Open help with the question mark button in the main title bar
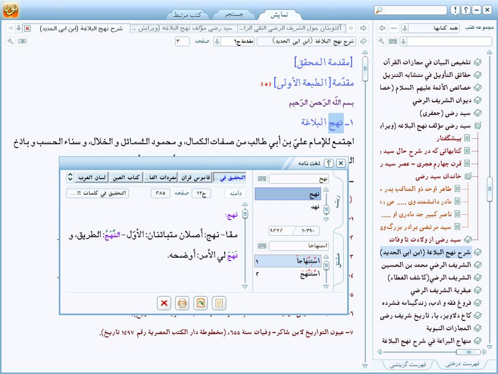The image size is (498, 374). pyautogui.click(x=465, y=10)
